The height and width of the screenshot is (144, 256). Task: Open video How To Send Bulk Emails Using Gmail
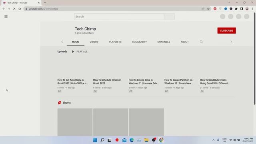point(214,82)
